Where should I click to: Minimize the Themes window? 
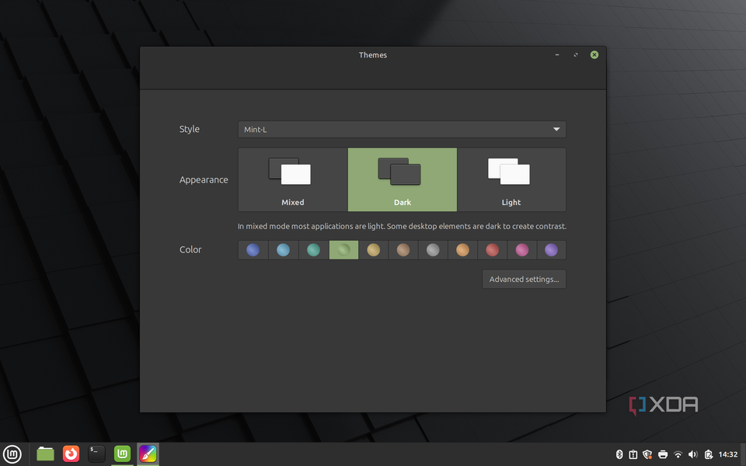(556, 54)
